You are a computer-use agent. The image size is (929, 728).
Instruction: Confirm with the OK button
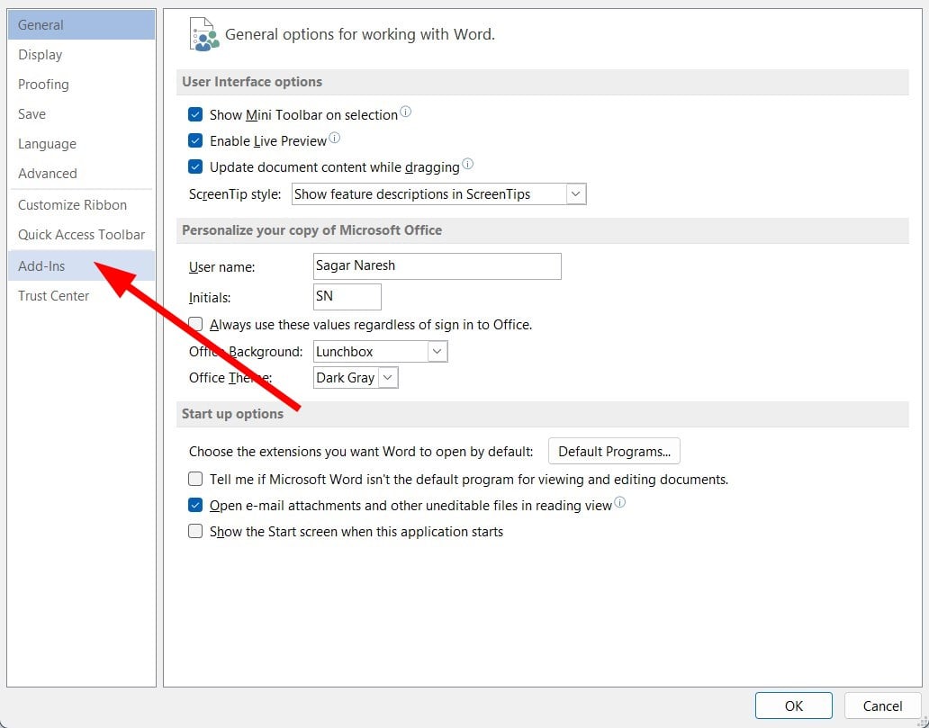click(x=793, y=706)
